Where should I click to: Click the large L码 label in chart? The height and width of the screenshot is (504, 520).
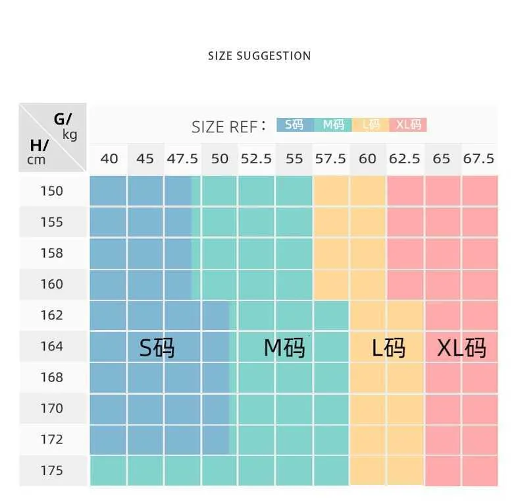click(388, 347)
